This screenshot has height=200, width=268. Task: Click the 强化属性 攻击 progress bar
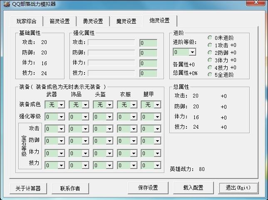(x=111, y=42)
